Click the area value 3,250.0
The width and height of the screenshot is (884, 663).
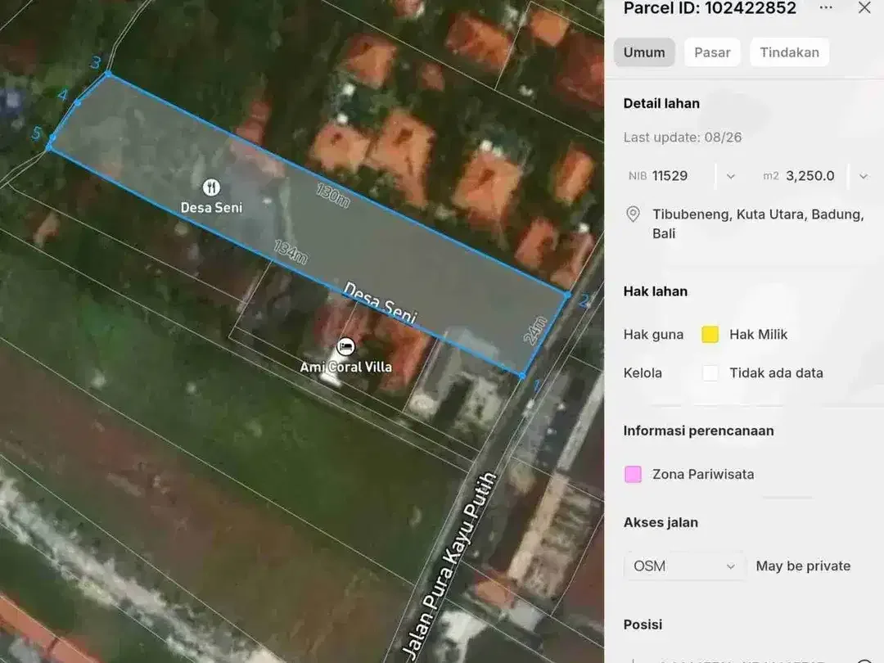pos(810,176)
